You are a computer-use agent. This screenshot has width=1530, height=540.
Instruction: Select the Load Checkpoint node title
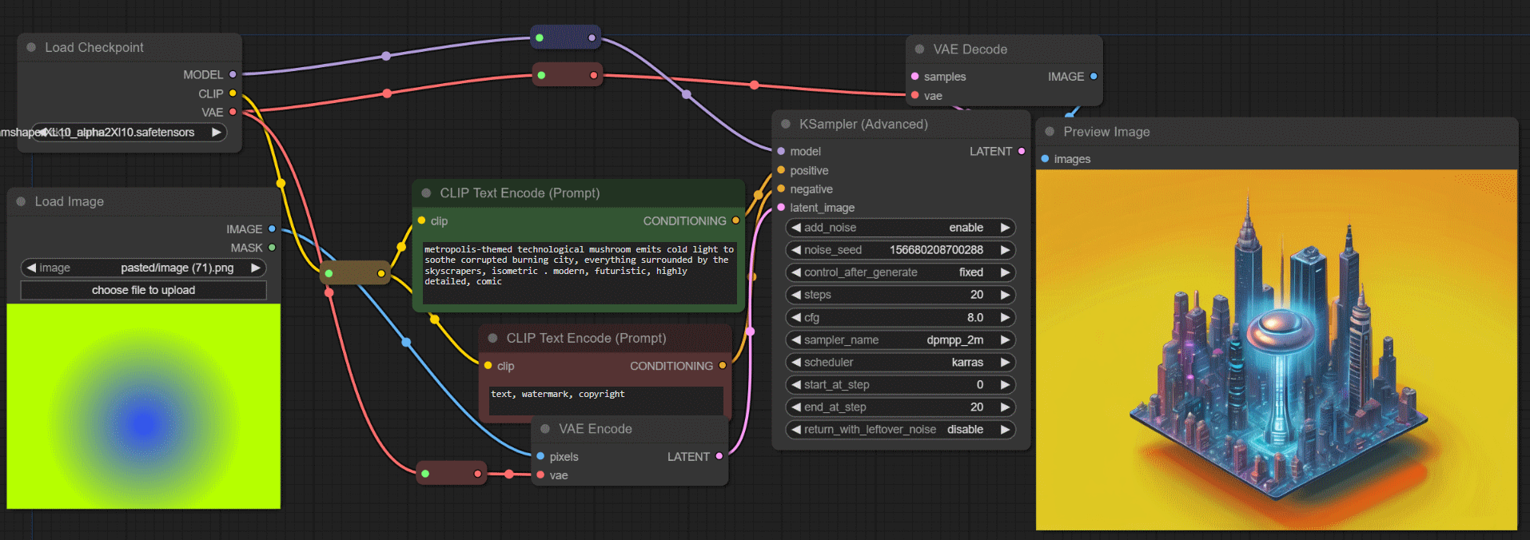(x=94, y=48)
